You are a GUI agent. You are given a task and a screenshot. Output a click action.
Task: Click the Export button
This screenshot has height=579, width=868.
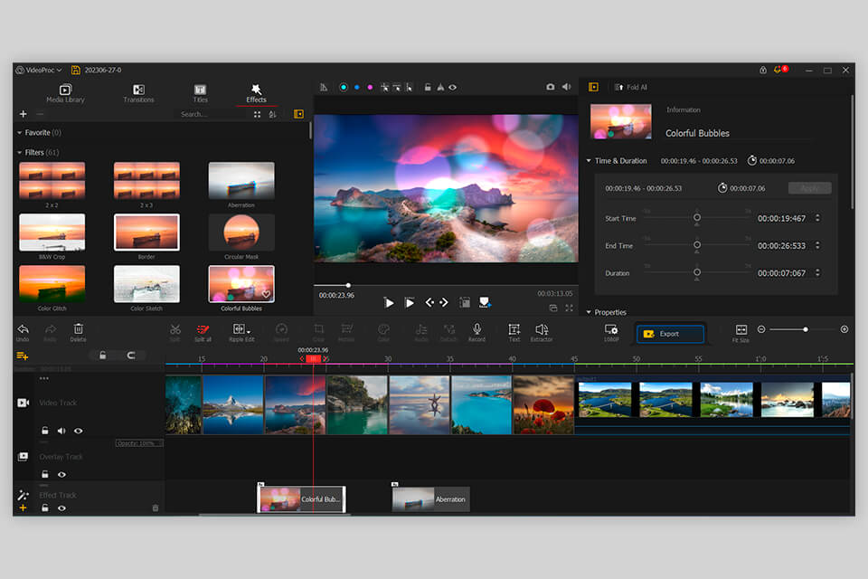pyautogui.click(x=670, y=334)
